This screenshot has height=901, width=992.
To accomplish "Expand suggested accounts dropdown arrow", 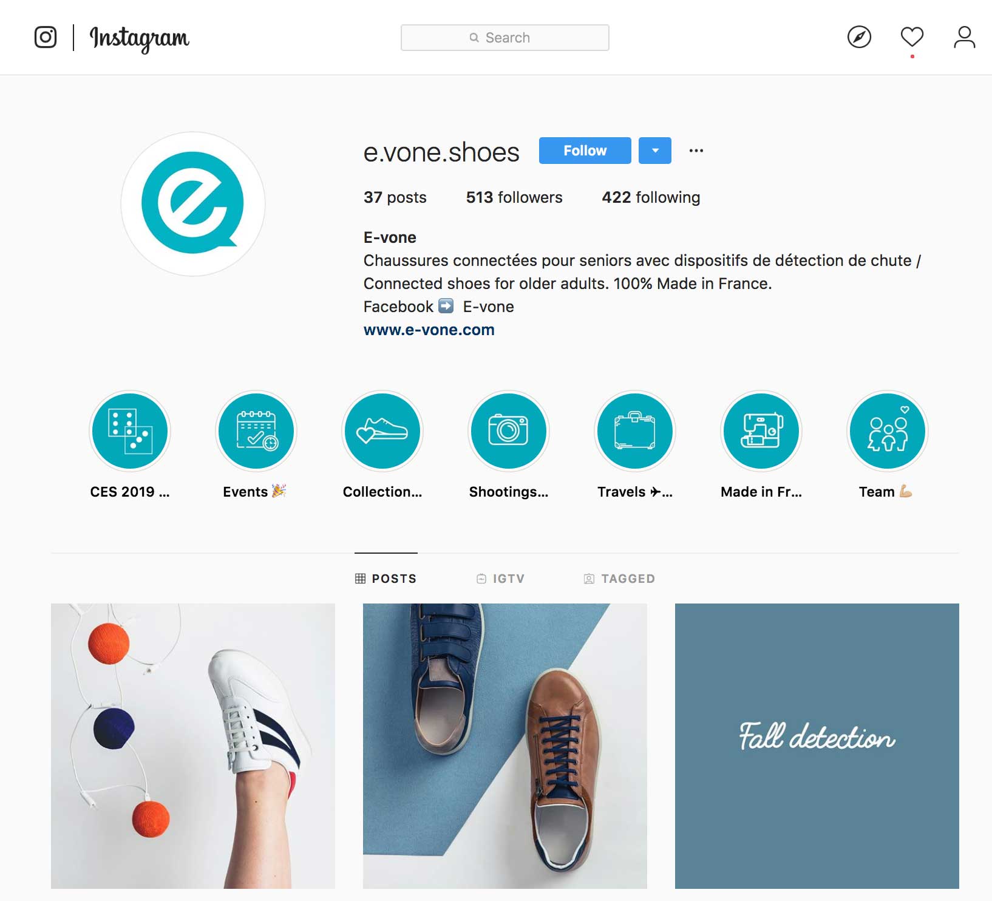I will [x=655, y=151].
